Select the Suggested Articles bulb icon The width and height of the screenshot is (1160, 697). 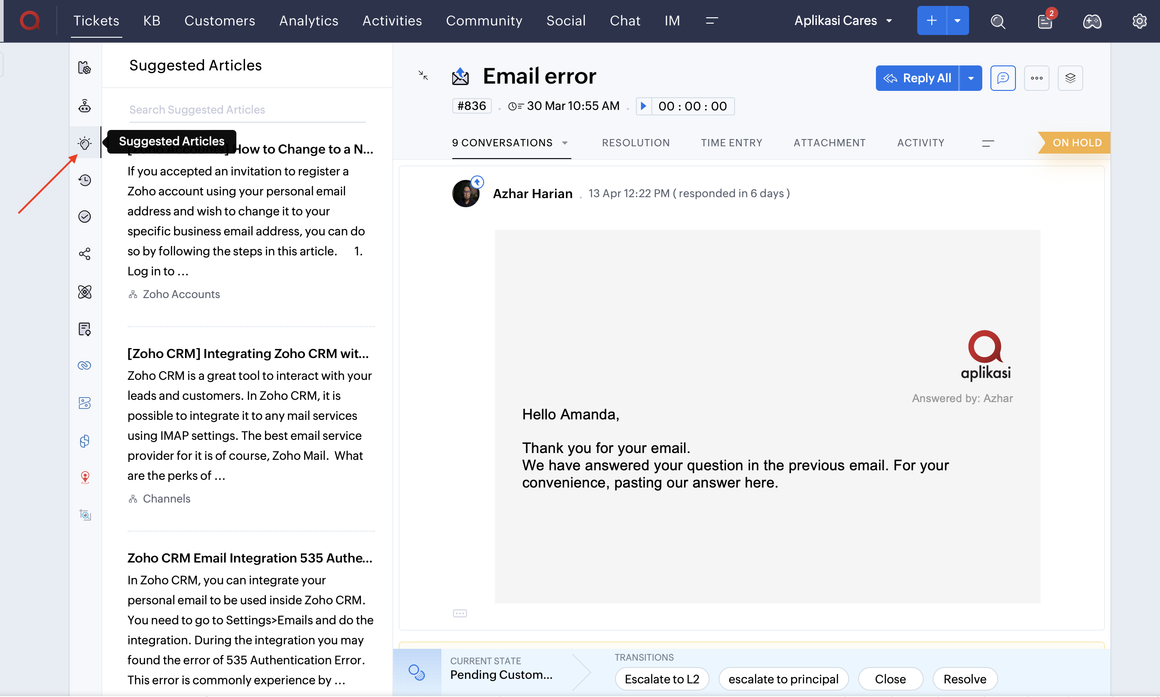tap(85, 143)
